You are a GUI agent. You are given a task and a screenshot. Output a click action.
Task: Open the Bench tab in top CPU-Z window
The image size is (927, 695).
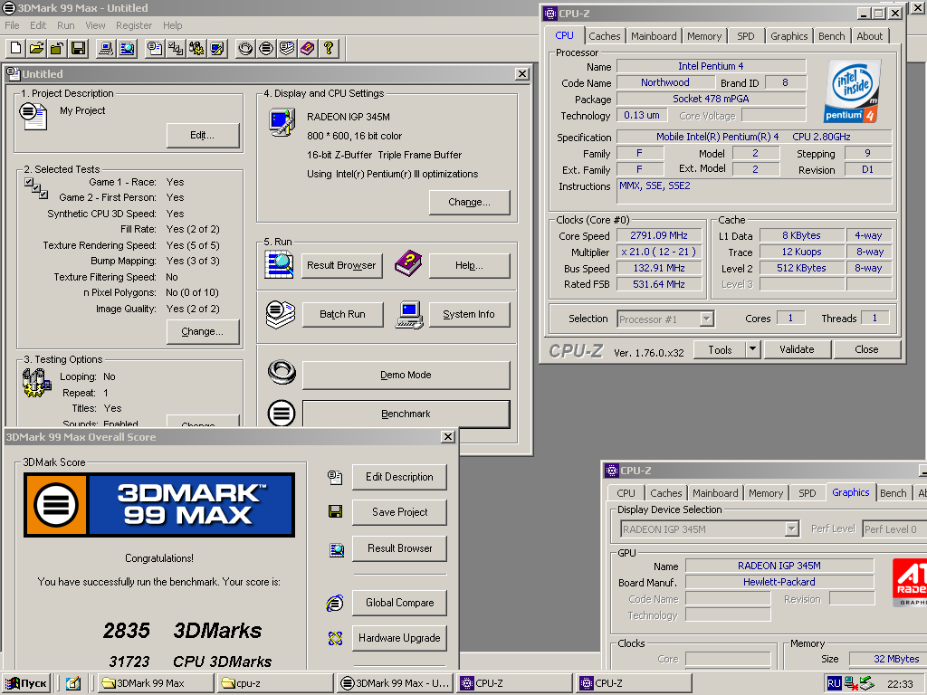831,36
